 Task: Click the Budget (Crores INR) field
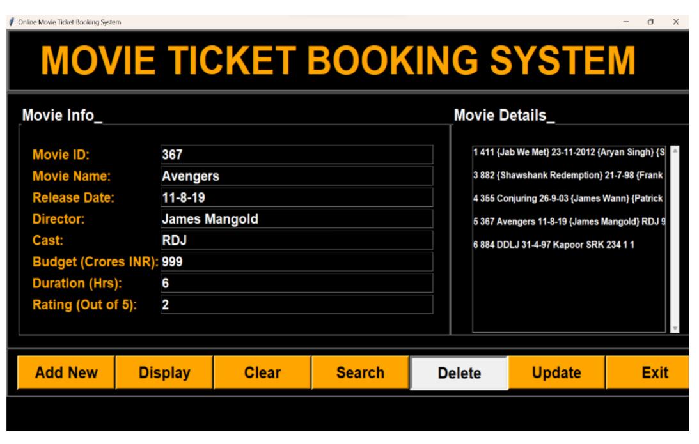[x=296, y=262]
